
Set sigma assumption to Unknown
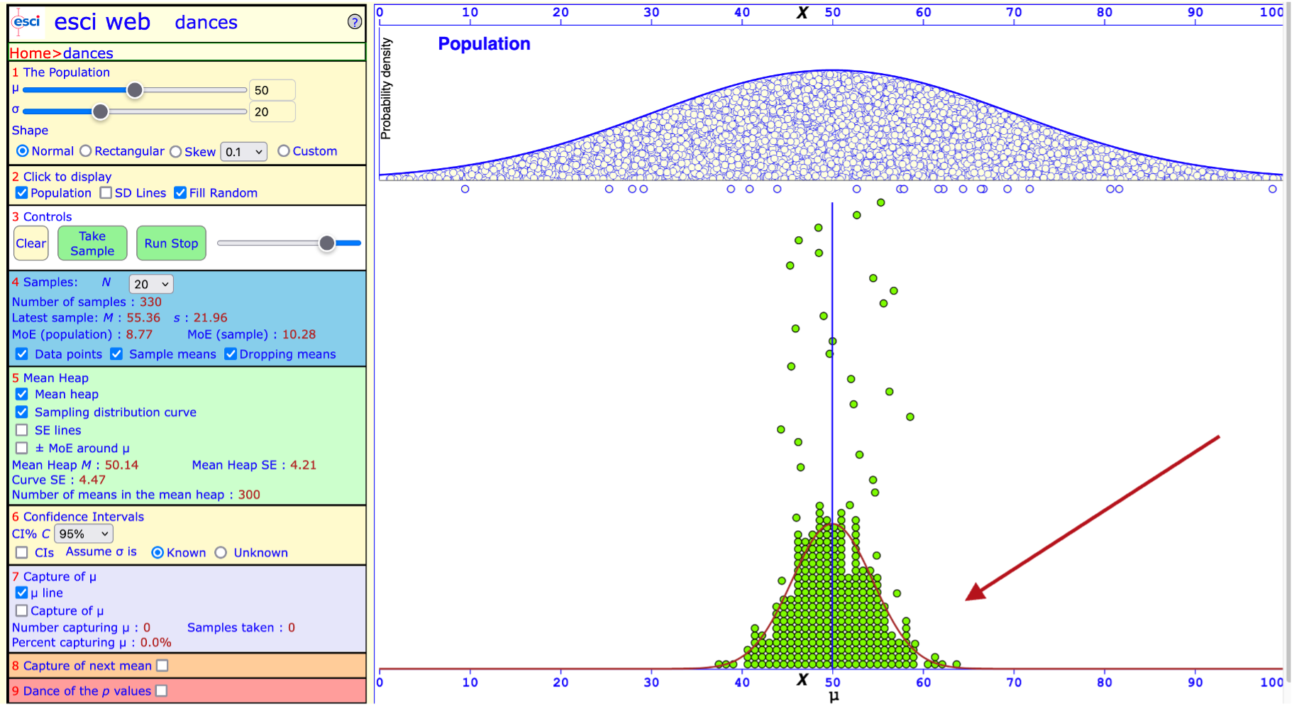(221, 553)
